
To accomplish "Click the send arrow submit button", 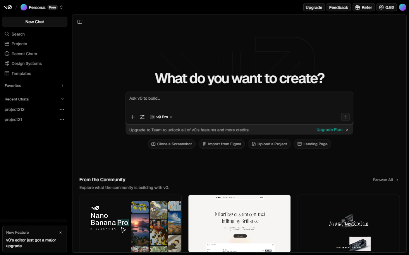I will (x=345, y=117).
